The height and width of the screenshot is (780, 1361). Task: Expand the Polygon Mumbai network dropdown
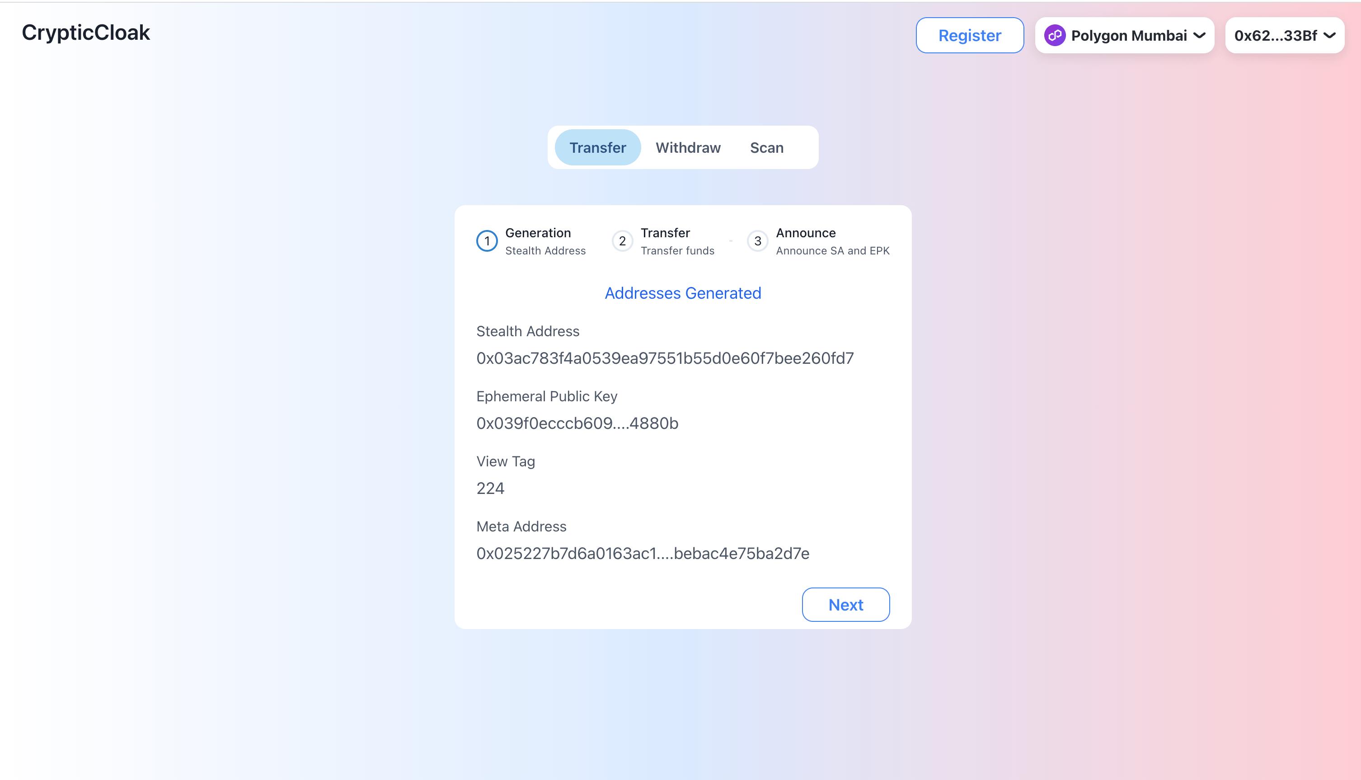[1126, 35]
